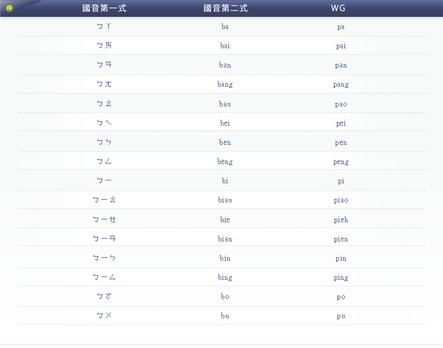The height and width of the screenshot is (348, 443).
Task: Select the cell 'pan'
Action: pos(341,65)
